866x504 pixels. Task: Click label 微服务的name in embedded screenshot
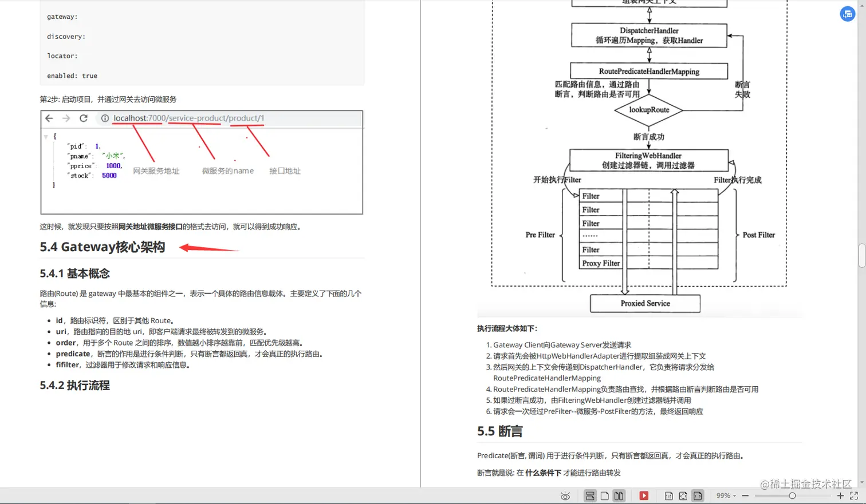pos(227,171)
